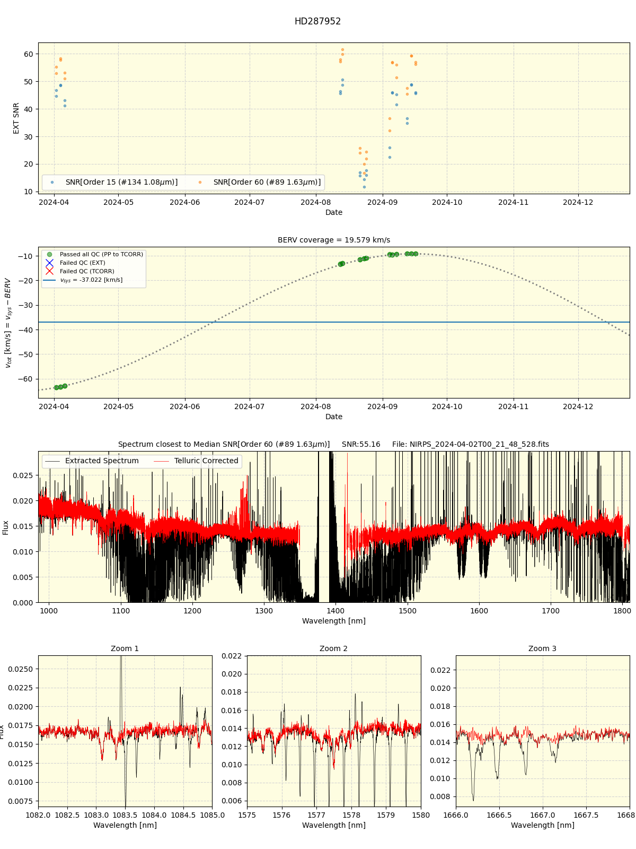This screenshot has height=849, width=636.
Task: Click the green April 2024 data points in BERV plot
Action: click(x=60, y=387)
